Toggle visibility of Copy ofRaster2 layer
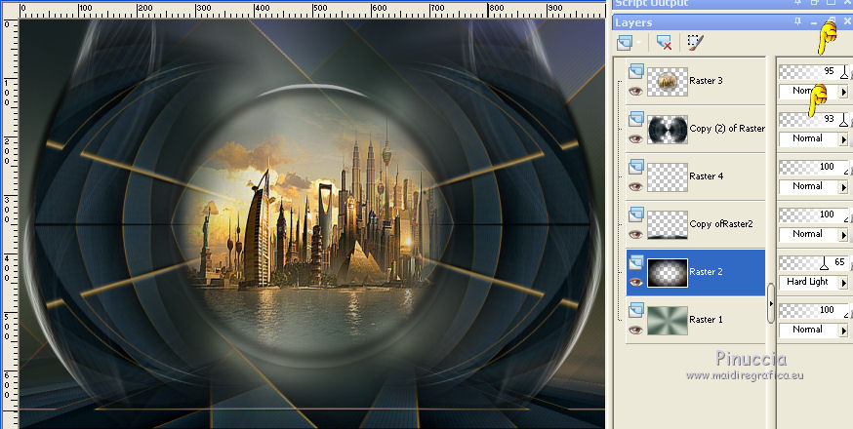Image resolution: width=853 pixels, height=429 pixels. (635, 234)
